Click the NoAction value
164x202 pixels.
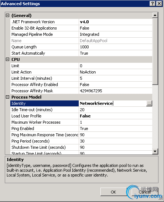point(88,72)
